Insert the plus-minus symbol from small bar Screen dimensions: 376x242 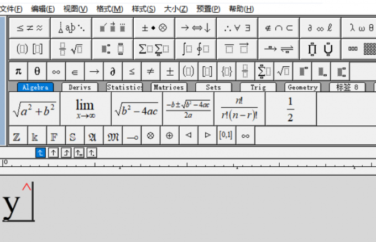pyautogui.click(x=170, y=71)
